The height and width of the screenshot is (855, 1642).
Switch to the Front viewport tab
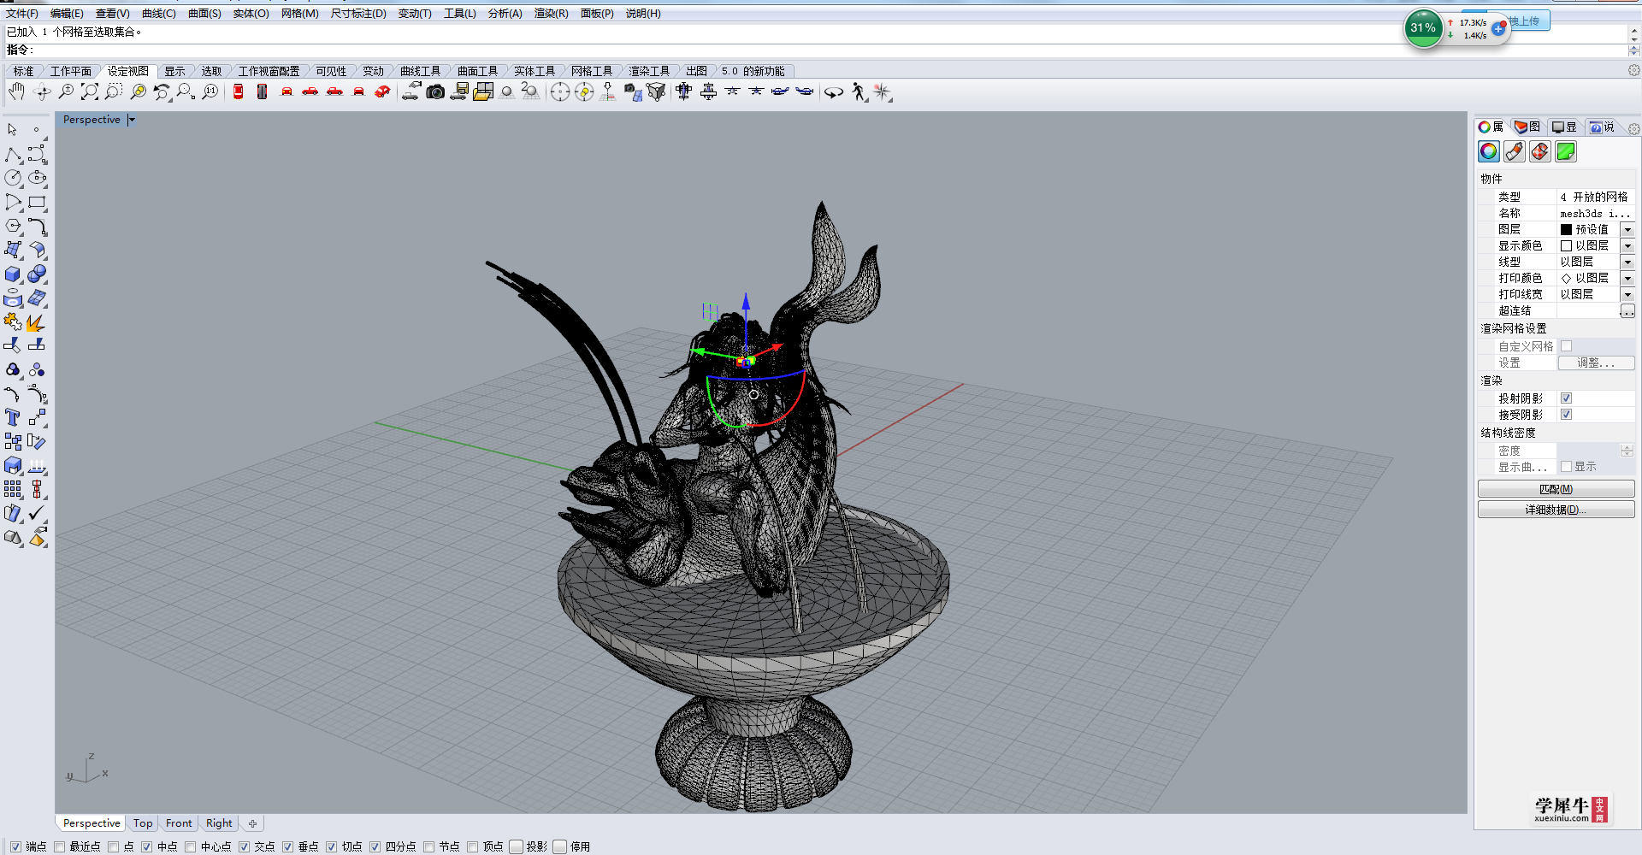179,823
